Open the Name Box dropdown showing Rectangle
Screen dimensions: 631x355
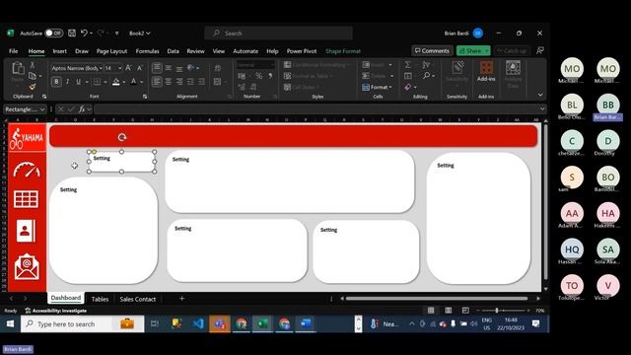42,109
